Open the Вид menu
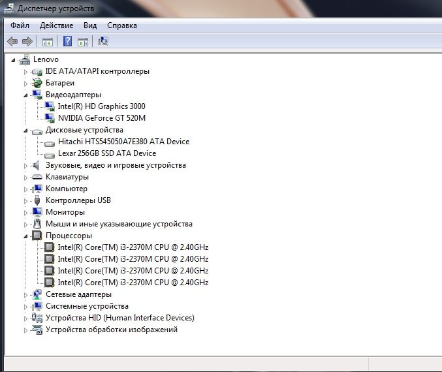 pyautogui.click(x=90, y=25)
